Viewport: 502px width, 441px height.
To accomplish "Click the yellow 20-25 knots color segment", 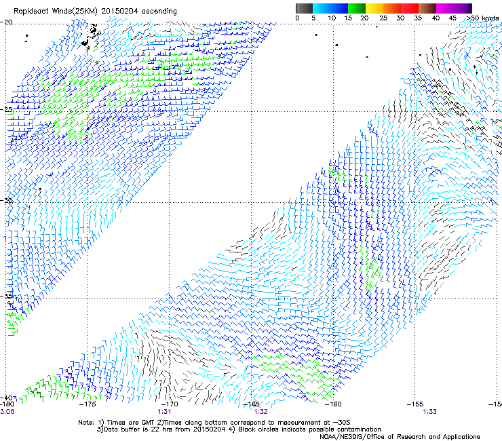I will click(x=374, y=8).
